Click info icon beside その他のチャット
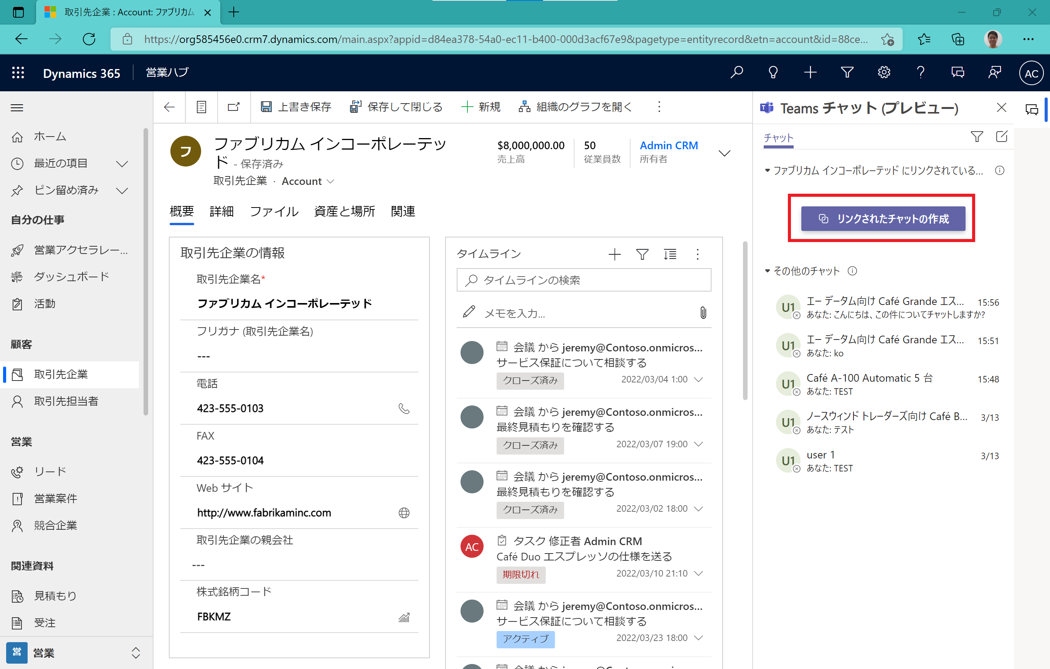This screenshot has height=669, width=1050. pyautogui.click(x=852, y=271)
